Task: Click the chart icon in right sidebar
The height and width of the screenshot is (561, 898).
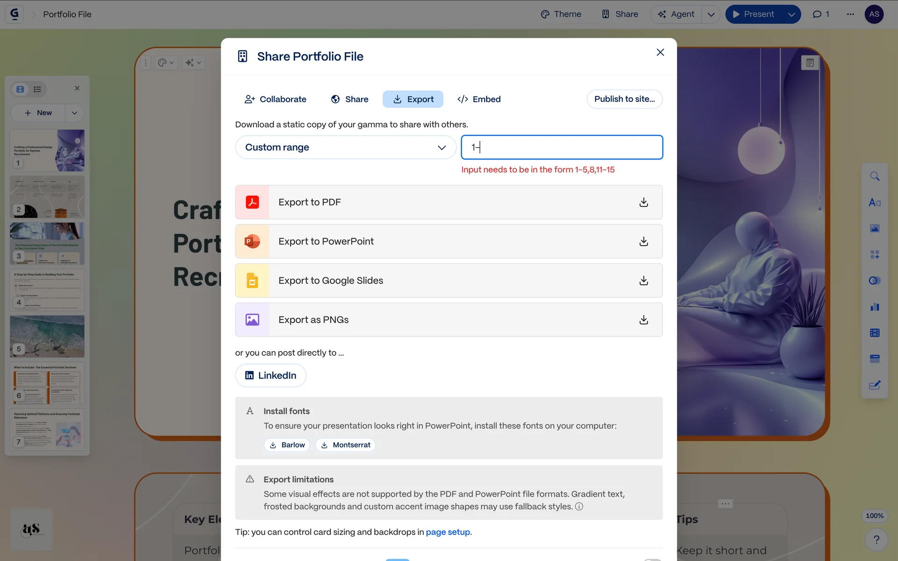Action: coord(875,307)
